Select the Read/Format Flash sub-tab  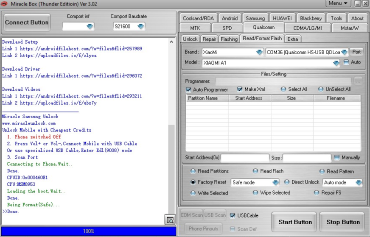[x=262, y=38]
